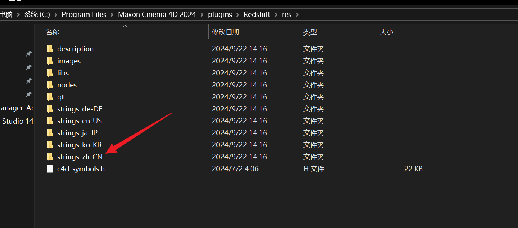Screen dimensions: 518x228
Task: Unpin the Studio 14 sidebar entry
Action: point(29,121)
